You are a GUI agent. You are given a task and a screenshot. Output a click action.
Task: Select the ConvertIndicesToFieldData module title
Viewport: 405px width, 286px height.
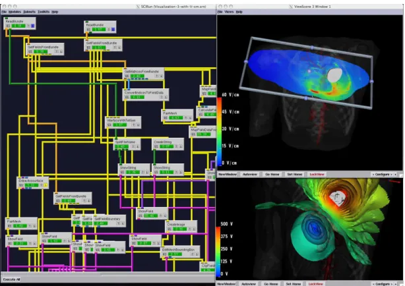point(144,92)
